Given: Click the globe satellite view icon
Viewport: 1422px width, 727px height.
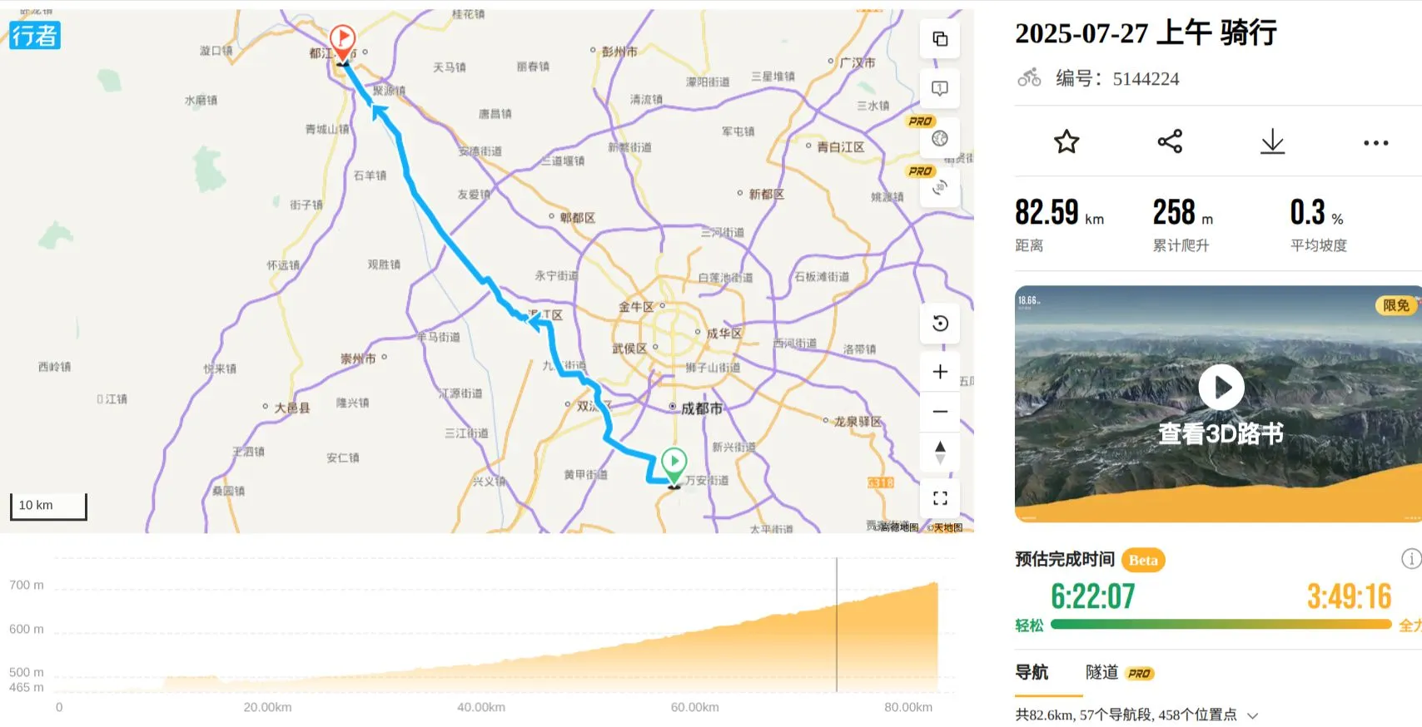Looking at the screenshot, I should (x=940, y=139).
